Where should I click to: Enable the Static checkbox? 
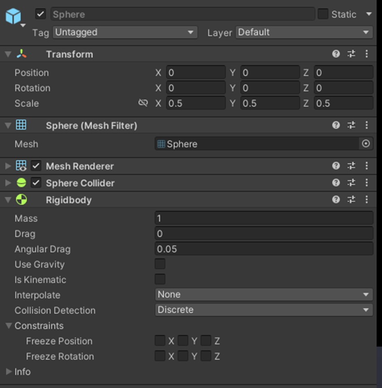click(323, 14)
